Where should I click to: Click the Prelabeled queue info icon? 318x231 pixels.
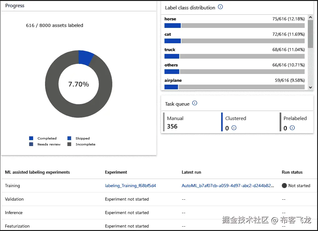[x=292, y=128]
